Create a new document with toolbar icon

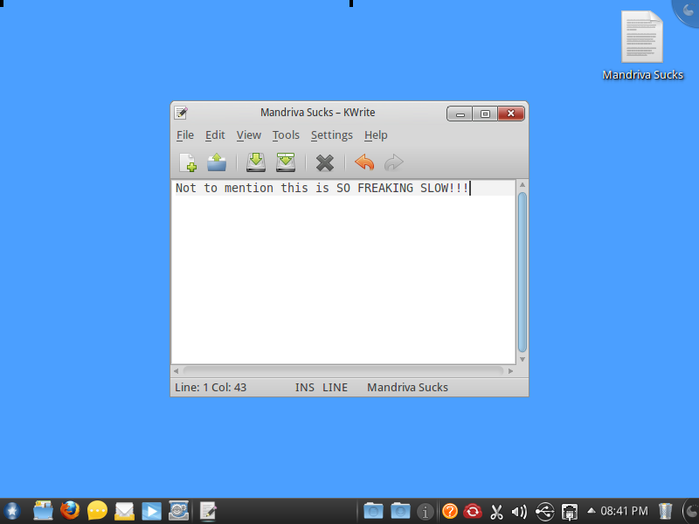(188, 162)
